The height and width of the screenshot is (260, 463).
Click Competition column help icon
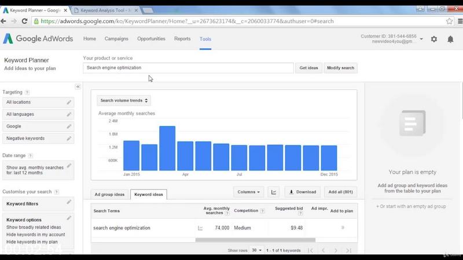[262, 211]
